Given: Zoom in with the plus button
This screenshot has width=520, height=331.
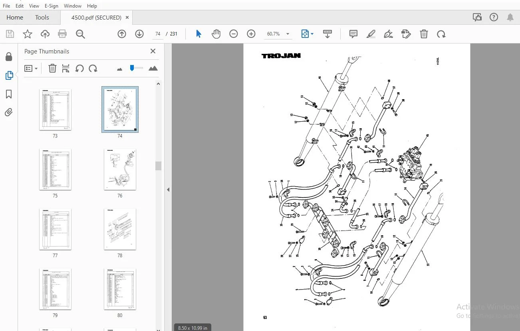Looking at the screenshot, I should click(251, 34).
